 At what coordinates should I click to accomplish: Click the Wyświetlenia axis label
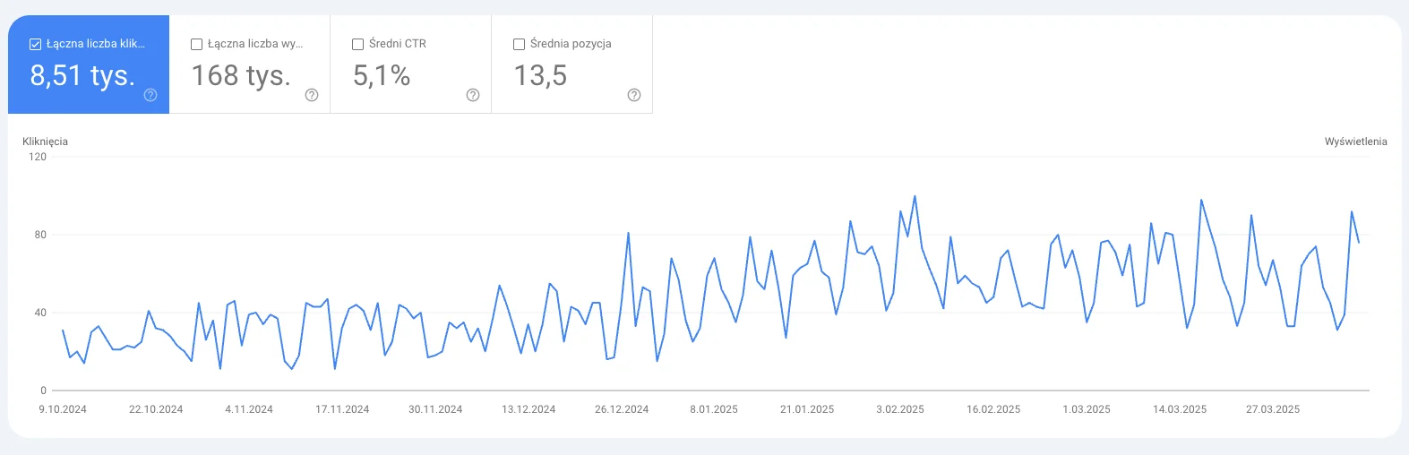pos(1355,142)
